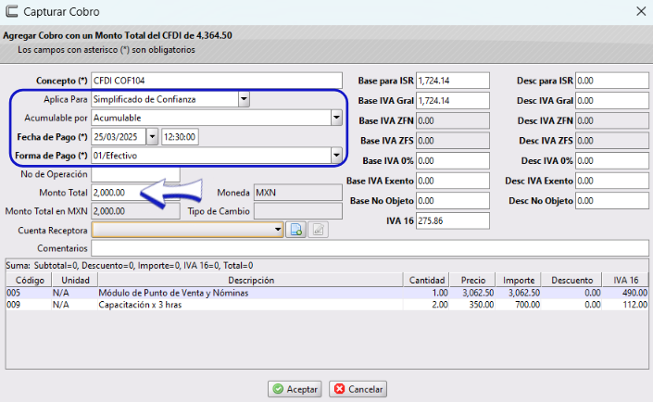Click the Capturar Cobro window icon
The height and width of the screenshot is (402, 653).
coord(11,11)
